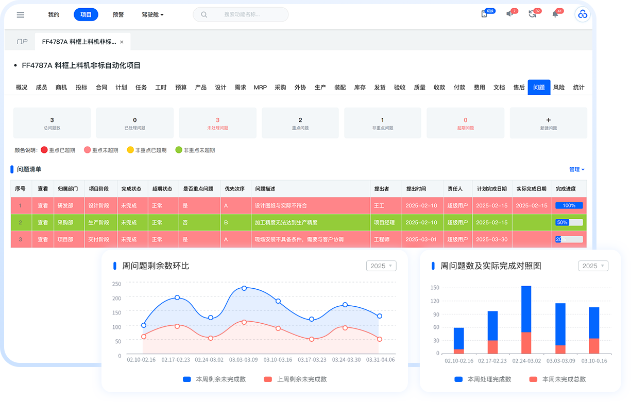Select the 门户 tab

pyautogui.click(x=22, y=42)
